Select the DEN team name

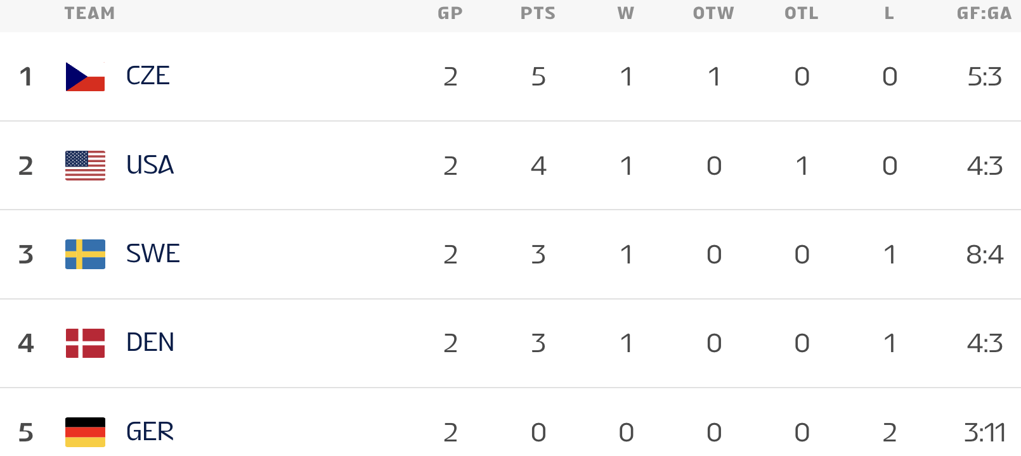pyautogui.click(x=150, y=343)
